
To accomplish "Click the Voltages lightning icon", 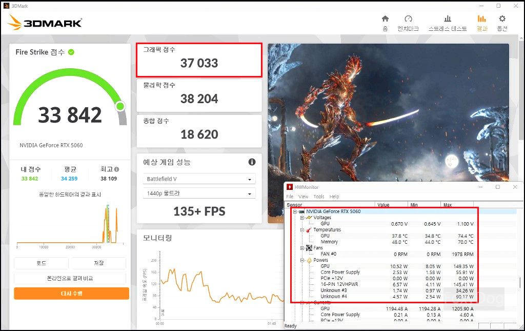I will click(309, 218).
